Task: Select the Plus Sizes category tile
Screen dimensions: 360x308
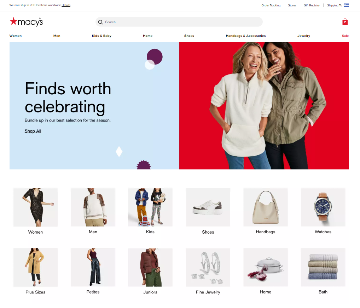Action: pos(35,267)
